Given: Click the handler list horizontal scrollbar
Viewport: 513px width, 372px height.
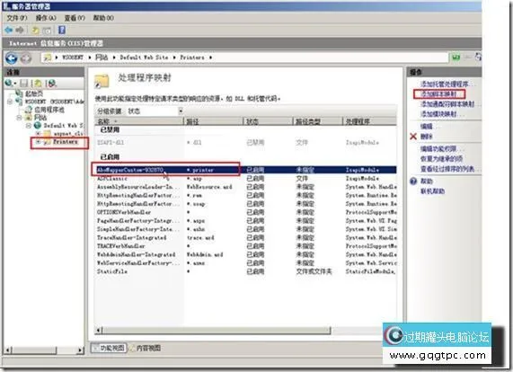Looking at the screenshot, I should pos(216,330).
